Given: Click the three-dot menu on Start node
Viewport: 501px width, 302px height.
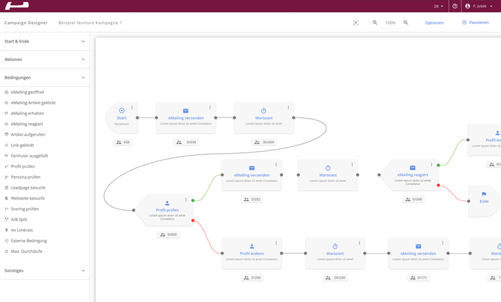Looking at the screenshot, I should [x=132, y=107].
